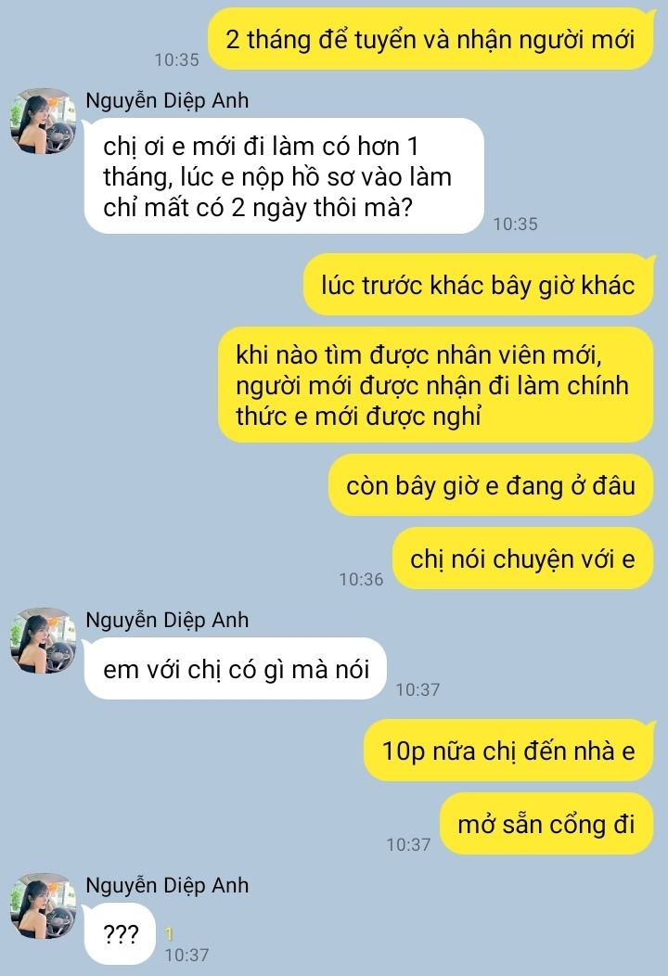
Task: Tap avatar next to 'em với chị có gì mà nói'
Action: tap(43, 640)
